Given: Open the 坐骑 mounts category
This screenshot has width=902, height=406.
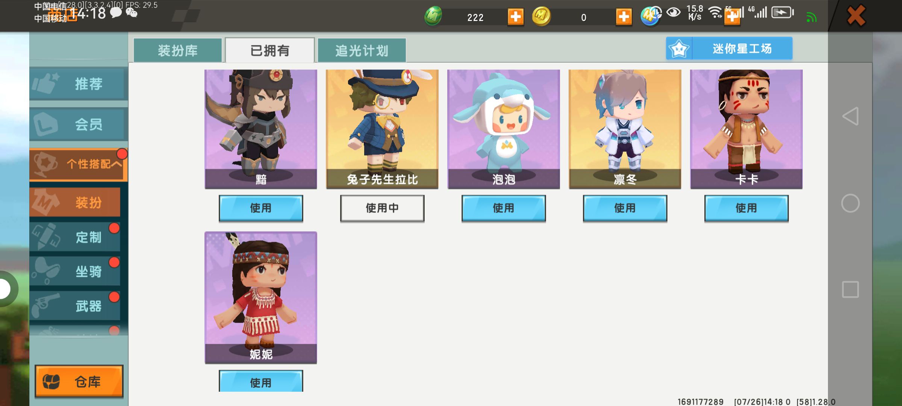Looking at the screenshot, I should [x=75, y=271].
